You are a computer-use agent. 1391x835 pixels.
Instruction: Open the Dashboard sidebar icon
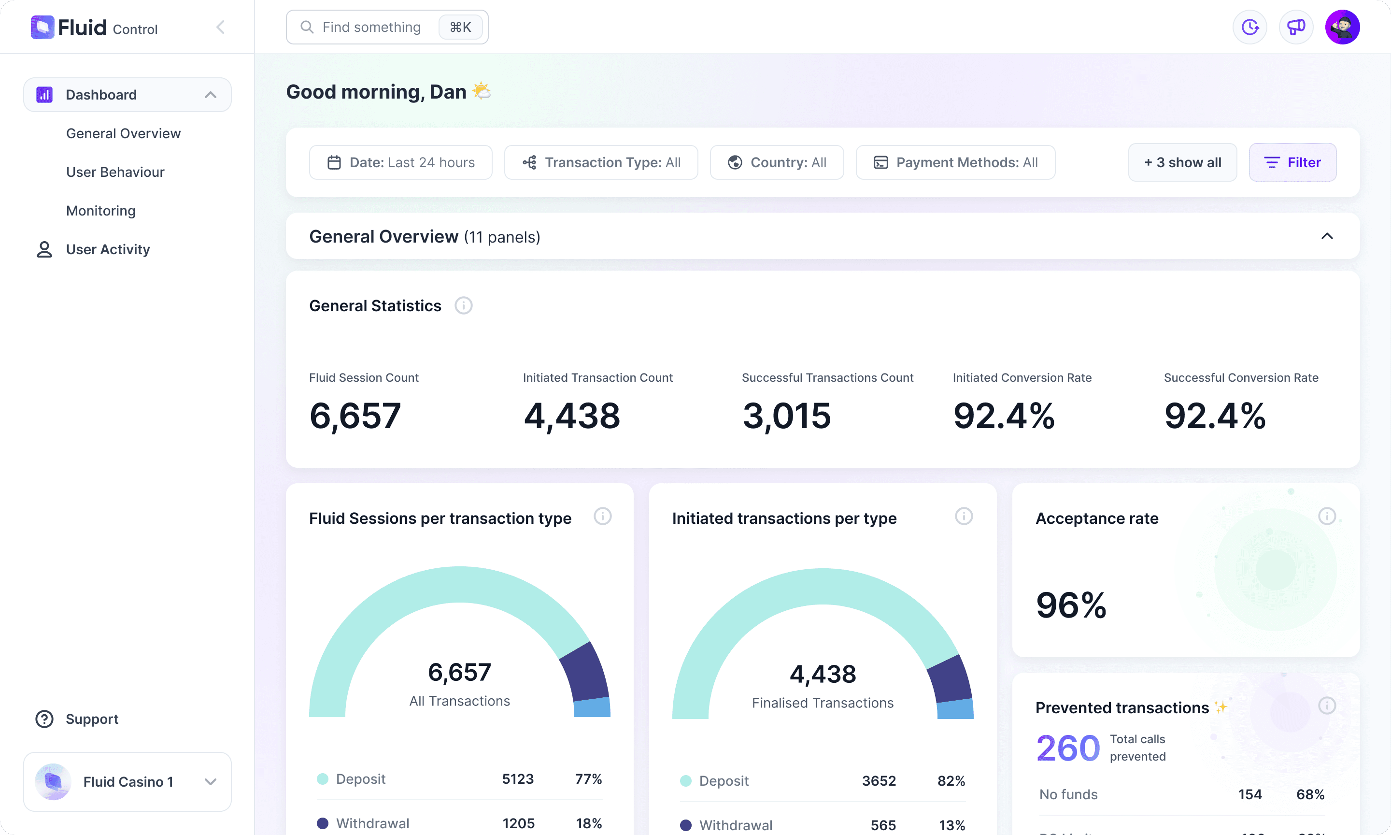tap(44, 95)
